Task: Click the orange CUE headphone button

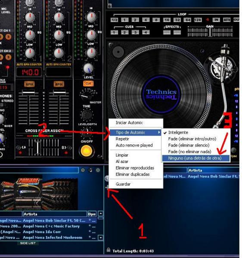Action: 88,83
